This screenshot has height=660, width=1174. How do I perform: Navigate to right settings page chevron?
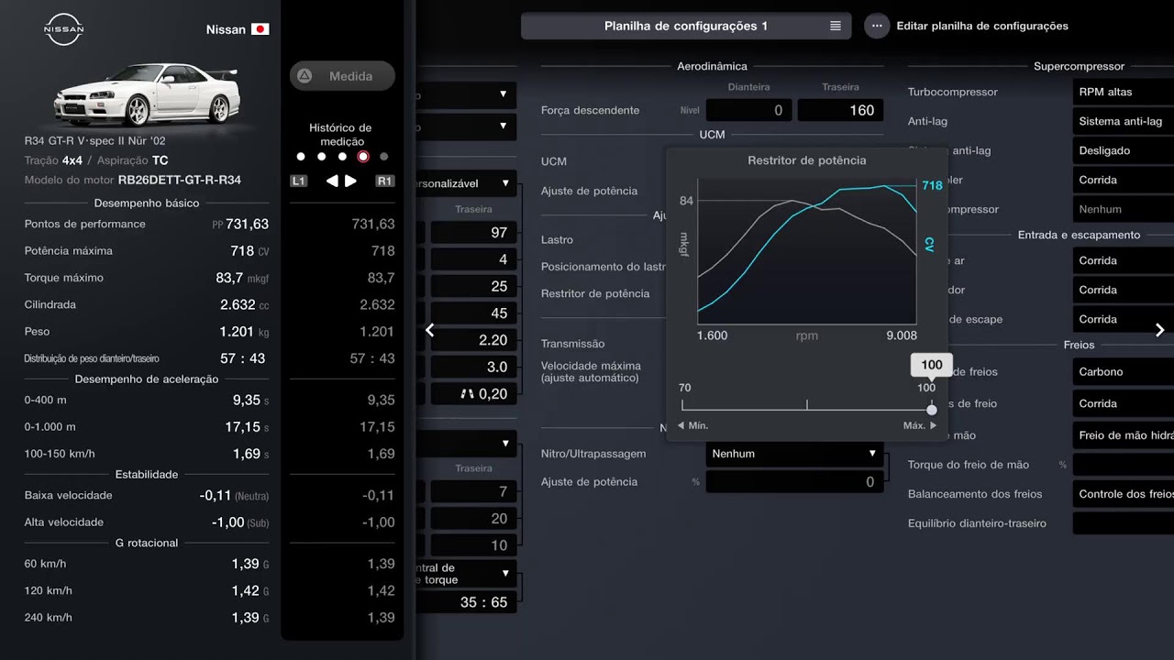click(x=1160, y=330)
